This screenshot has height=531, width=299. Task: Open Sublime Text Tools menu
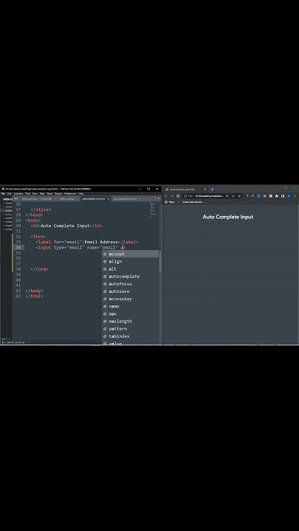tap(49, 193)
